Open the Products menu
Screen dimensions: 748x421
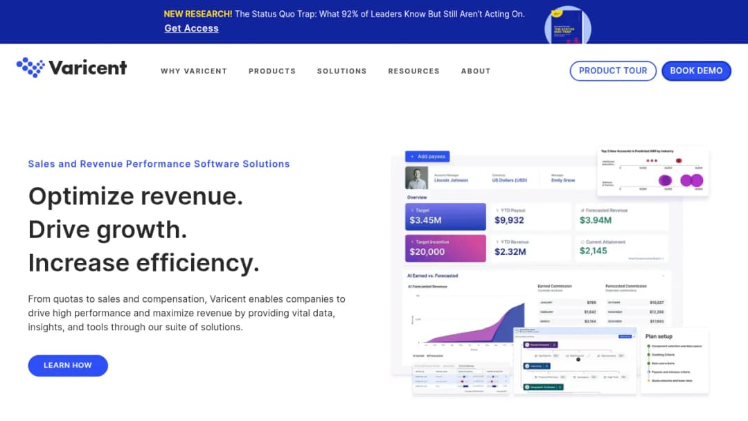pyautogui.click(x=272, y=71)
